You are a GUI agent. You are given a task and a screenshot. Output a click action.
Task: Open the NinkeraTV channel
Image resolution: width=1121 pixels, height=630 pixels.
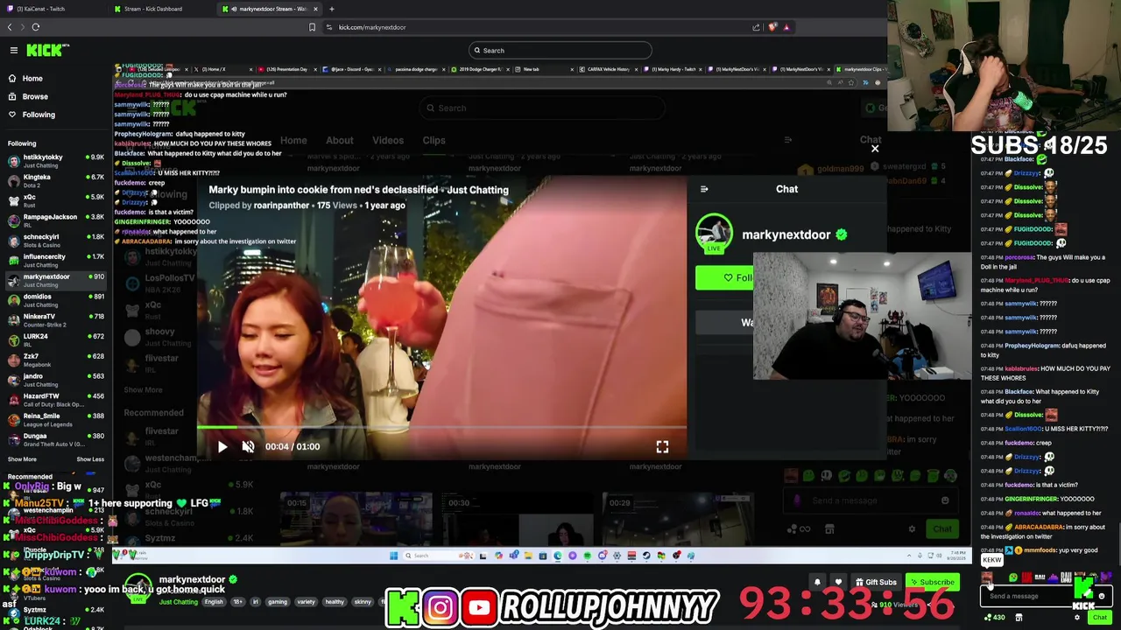[x=54, y=320]
